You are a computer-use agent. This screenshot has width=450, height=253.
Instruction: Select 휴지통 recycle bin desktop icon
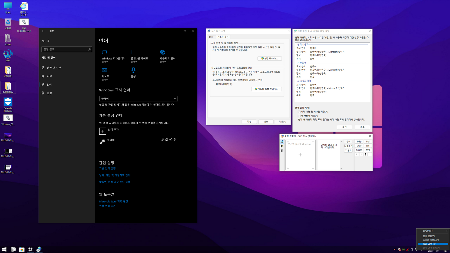pos(8,24)
